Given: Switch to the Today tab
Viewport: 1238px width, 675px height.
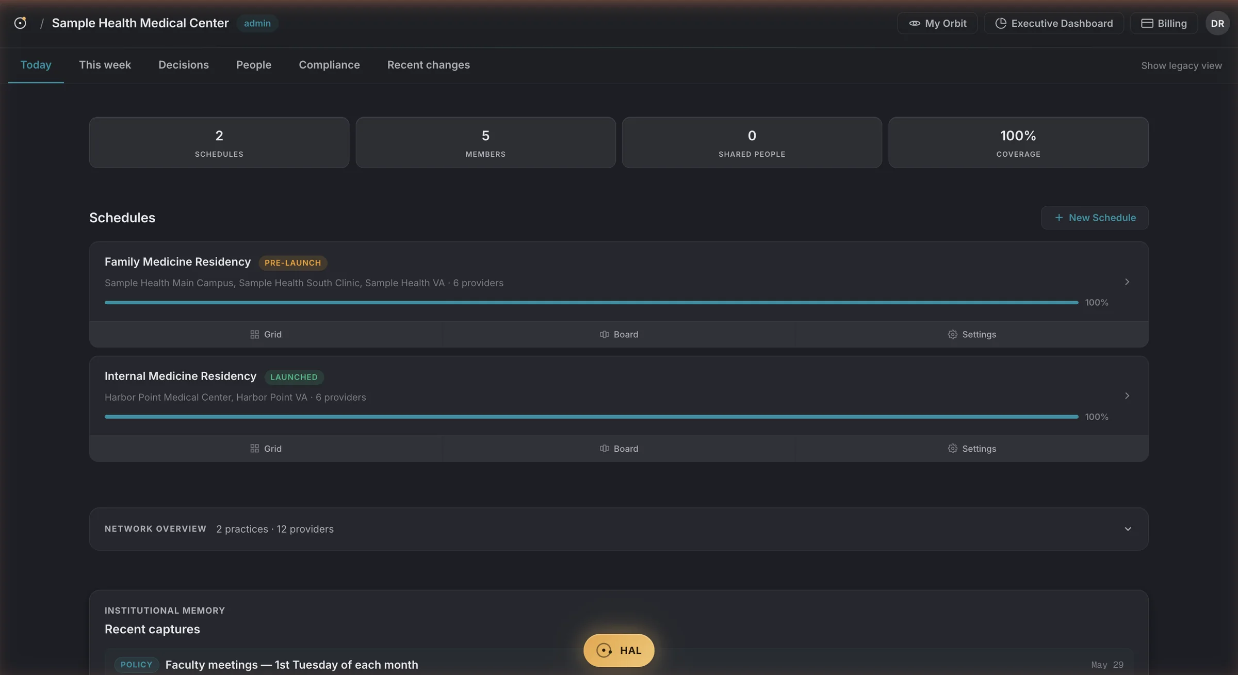Looking at the screenshot, I should (x=36, y=65).
